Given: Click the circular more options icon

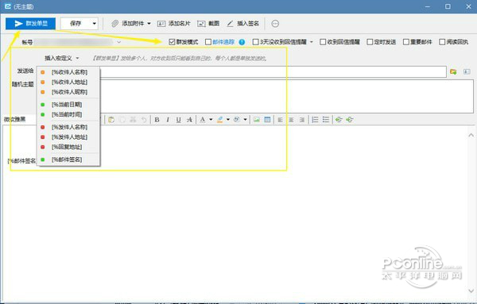Looking at the screenshot, I should tap(275, 24).
